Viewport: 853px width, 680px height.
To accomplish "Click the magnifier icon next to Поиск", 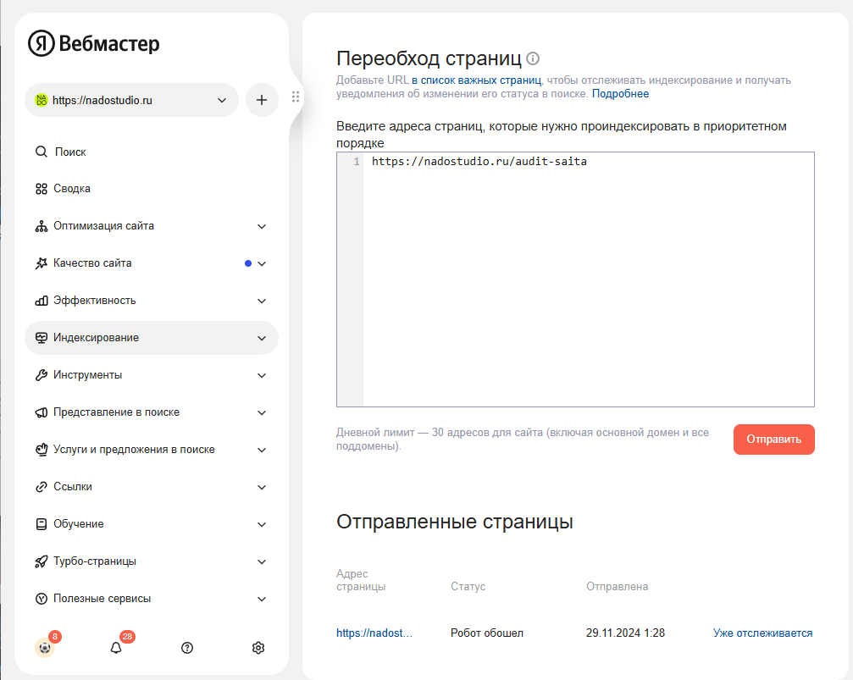I will (x=42, y=152).
